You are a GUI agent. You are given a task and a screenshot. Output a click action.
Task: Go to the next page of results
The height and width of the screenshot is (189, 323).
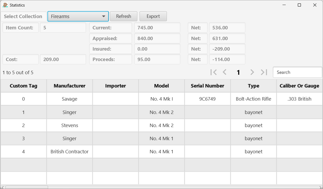pyautogui.click(x=252, y=72)
